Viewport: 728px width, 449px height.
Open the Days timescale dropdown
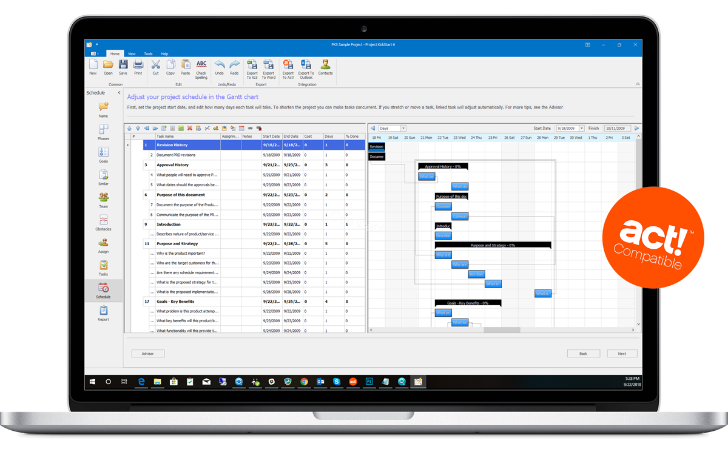[x=403, y=129]
